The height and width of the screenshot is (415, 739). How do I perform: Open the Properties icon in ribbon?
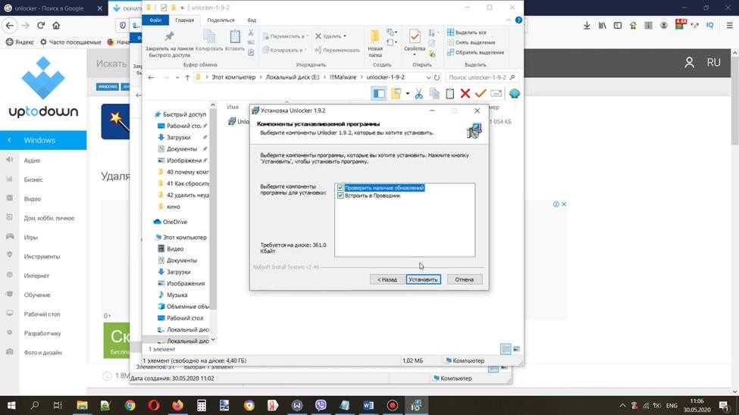click(415, 41)
